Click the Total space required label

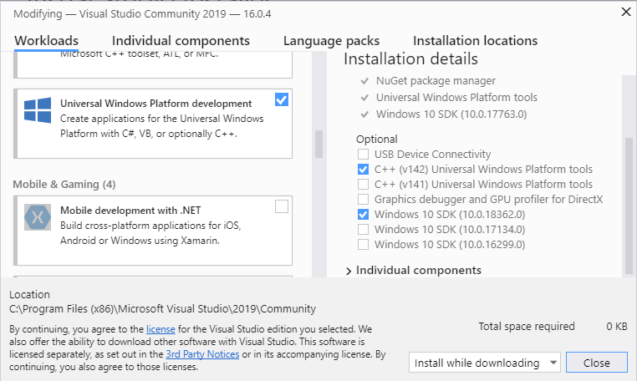[527, 327]
